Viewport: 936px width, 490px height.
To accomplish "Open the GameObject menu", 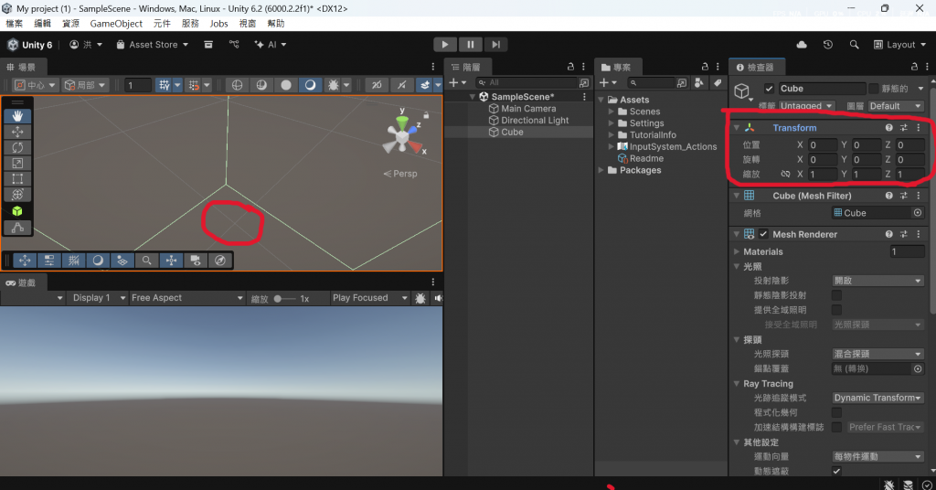I will (116, 23).
